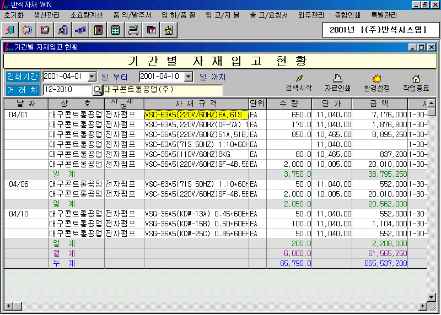Click the notebook icon in toolbar
This screenshot has height=315, width=441.
pyautogui.click(x=98, y=30)
